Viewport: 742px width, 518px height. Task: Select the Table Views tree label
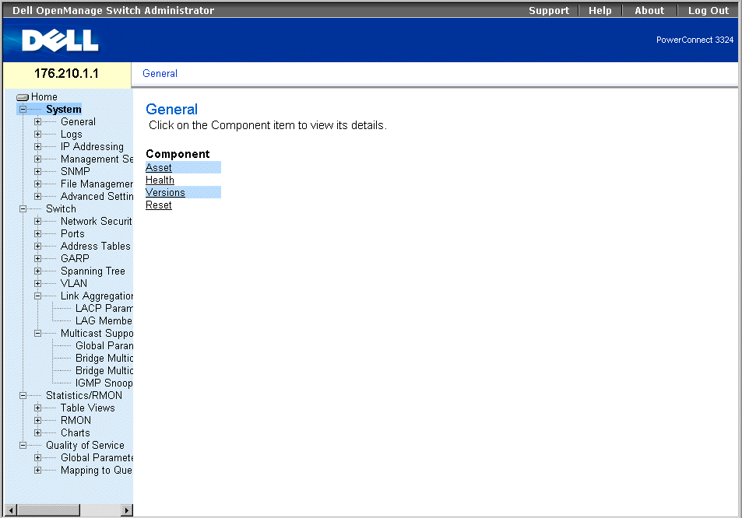[x=87, y=408]
